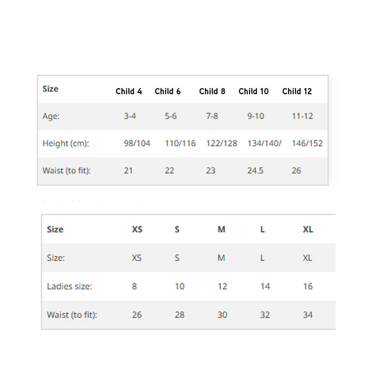Click the "146/152" height value
Viewport: 383px width, 383px height.
coord(307,143)
